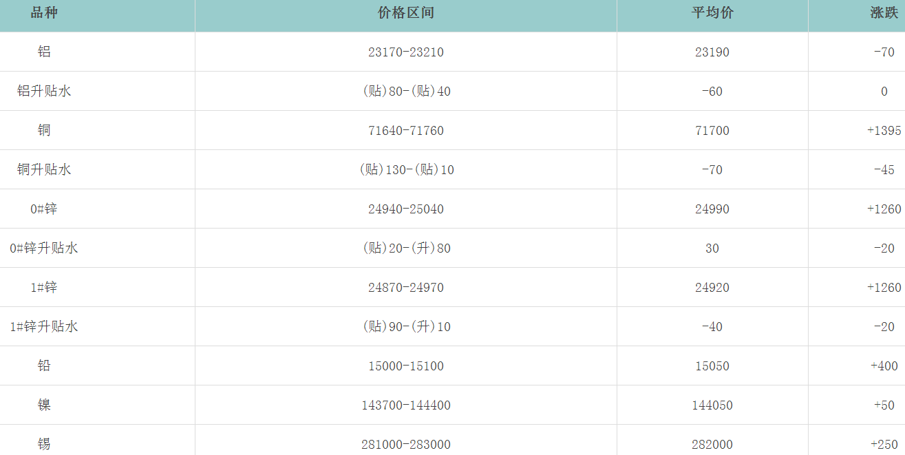Screen dimensions: 905x455
Task: Select the 铝 row name cell
Action: tap(44, 52)
